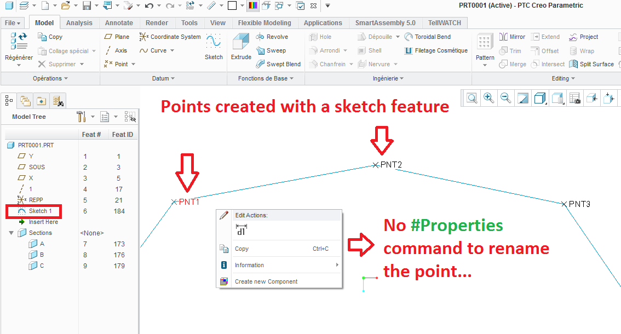Open the Folder Browser navigator tab
Screen dimensions: 621x334
[25, 101]
